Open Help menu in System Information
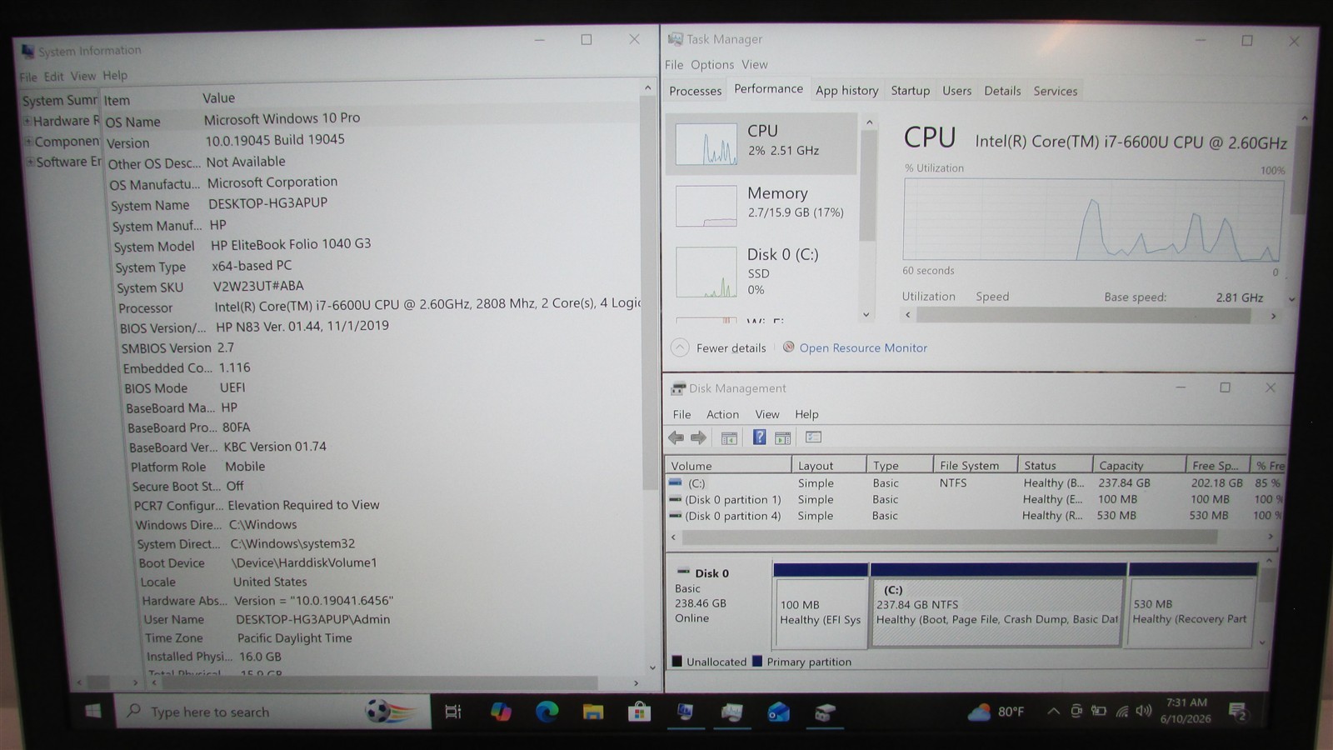The image size is (1333, 750). (115, 75)
